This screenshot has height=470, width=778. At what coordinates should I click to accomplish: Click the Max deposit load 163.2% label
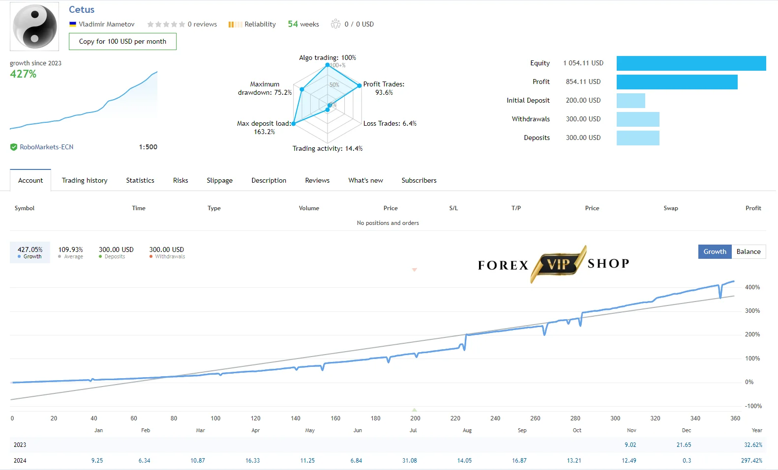pos(264,128)
